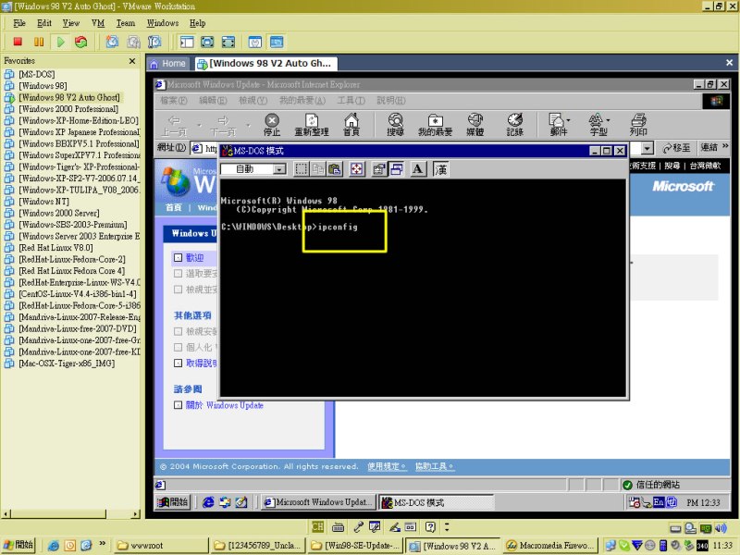
Task: Select [Windows 2000 Professional] in Favorites
Action: 68,109
